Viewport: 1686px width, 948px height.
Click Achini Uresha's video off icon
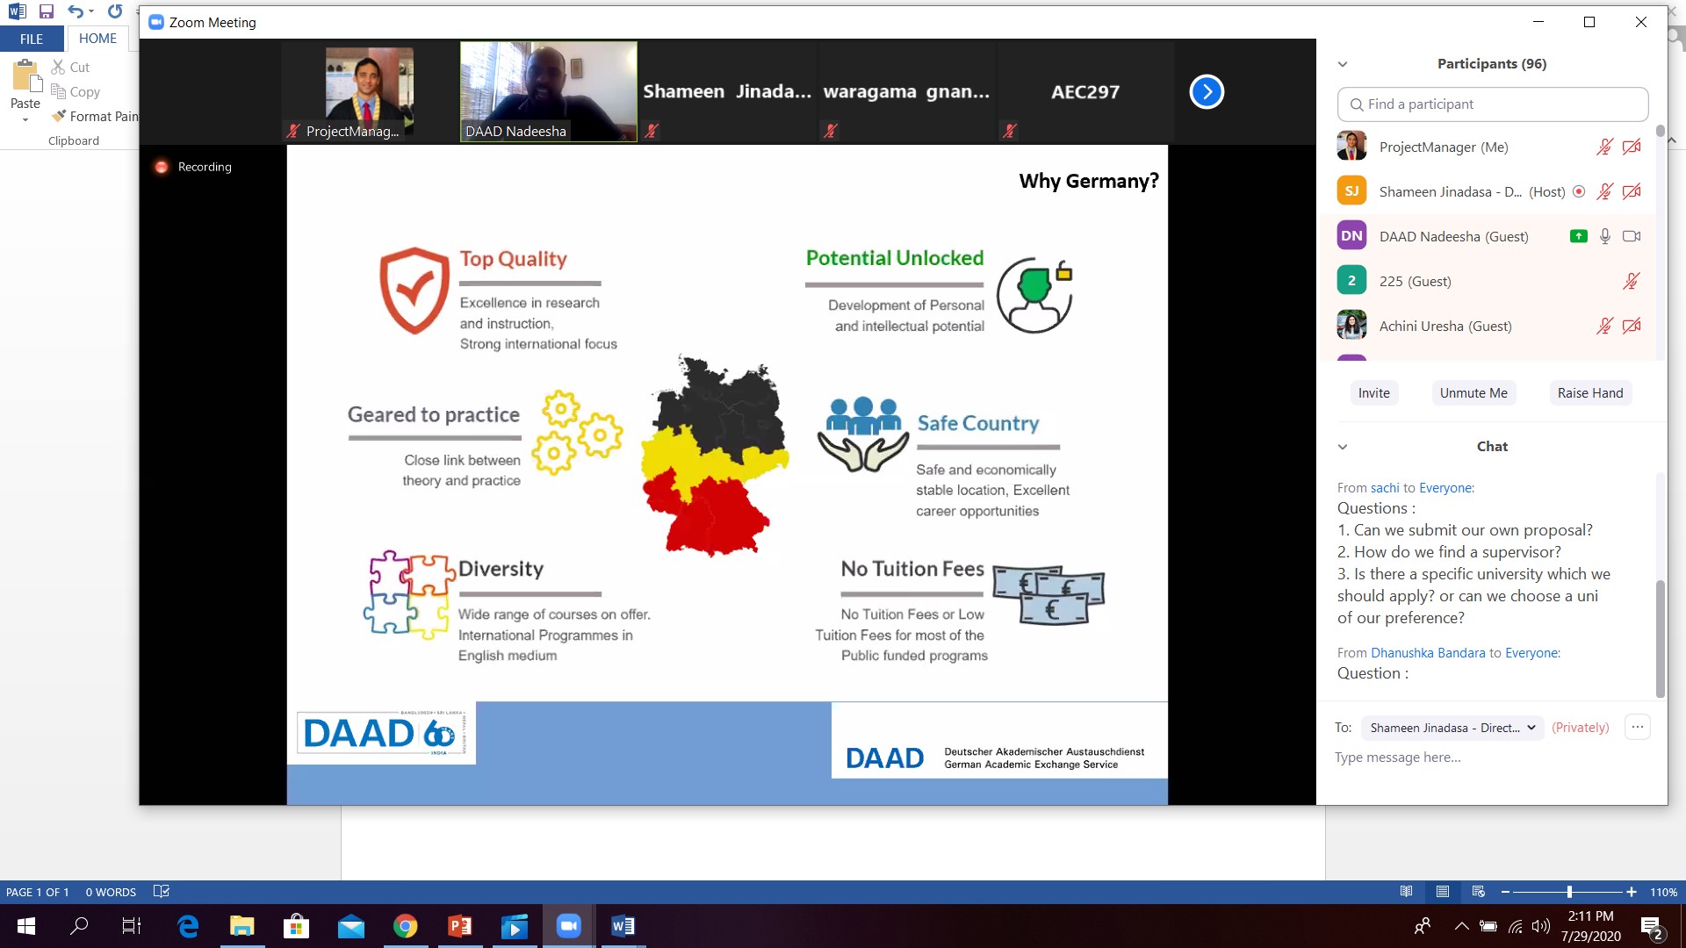pyautogui.click(x=1632, y=326)
